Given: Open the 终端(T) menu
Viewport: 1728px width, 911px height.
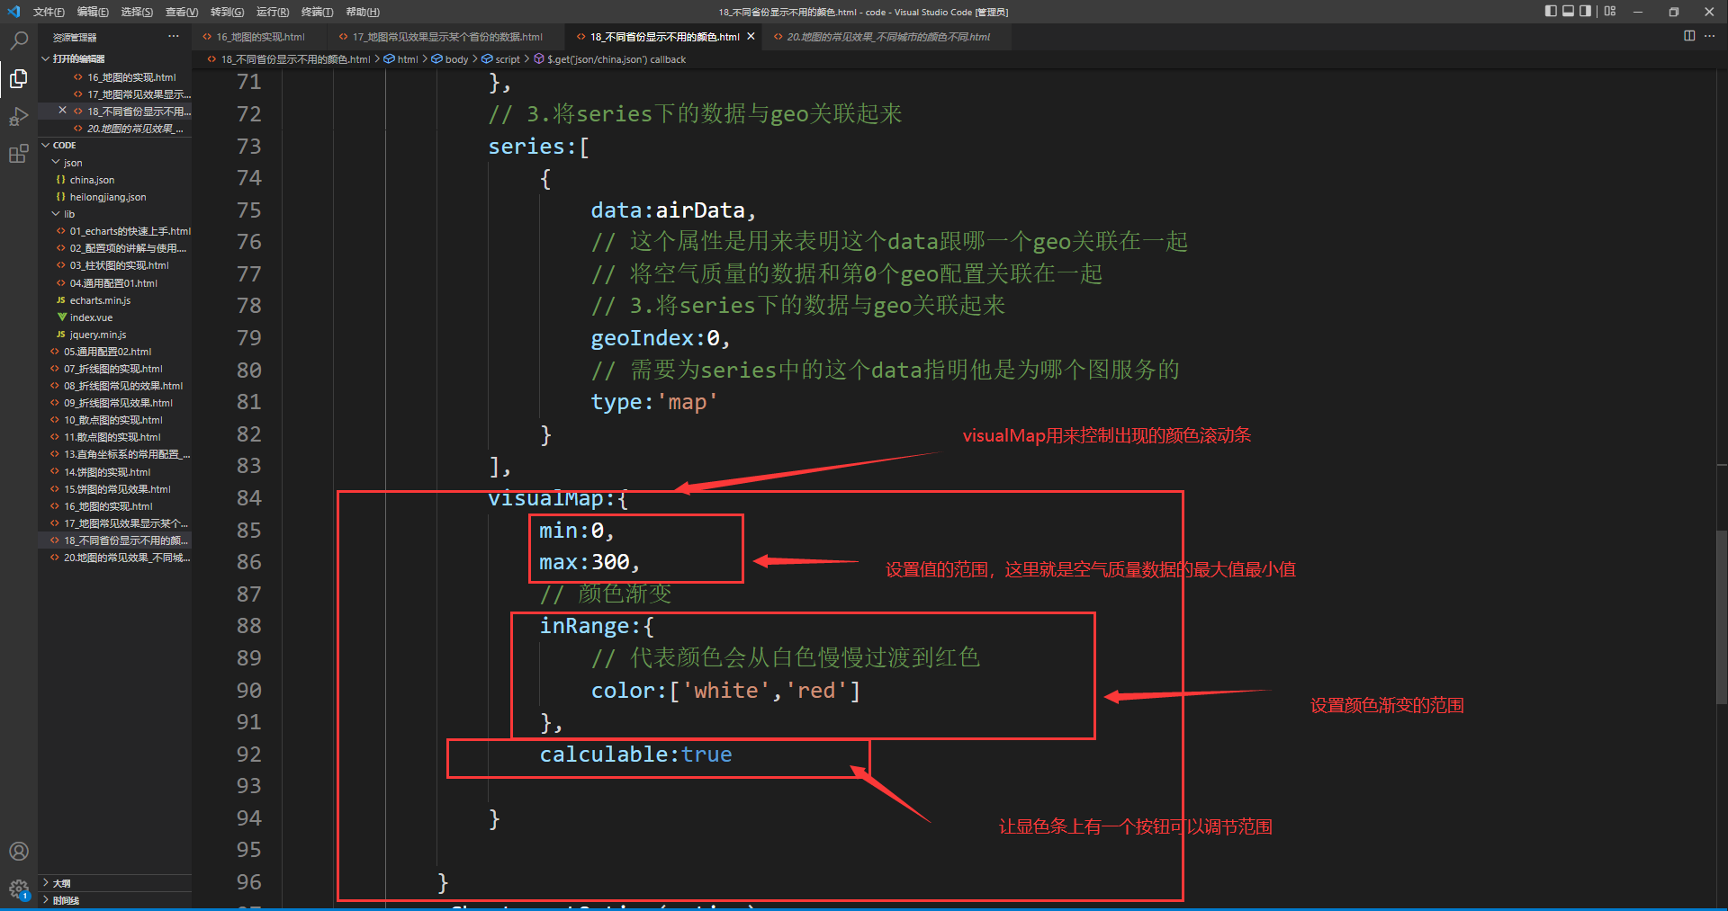Looking at the screenshot, I should pyautogui.click(x=317, y=12).
